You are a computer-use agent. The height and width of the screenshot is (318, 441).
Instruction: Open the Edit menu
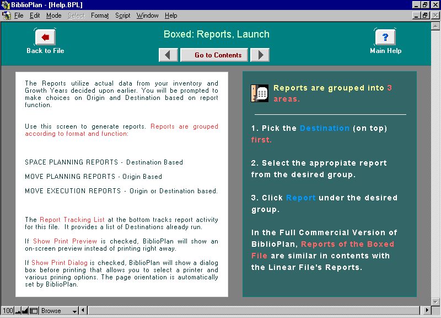pyautogui.click(x=35, y=15)
